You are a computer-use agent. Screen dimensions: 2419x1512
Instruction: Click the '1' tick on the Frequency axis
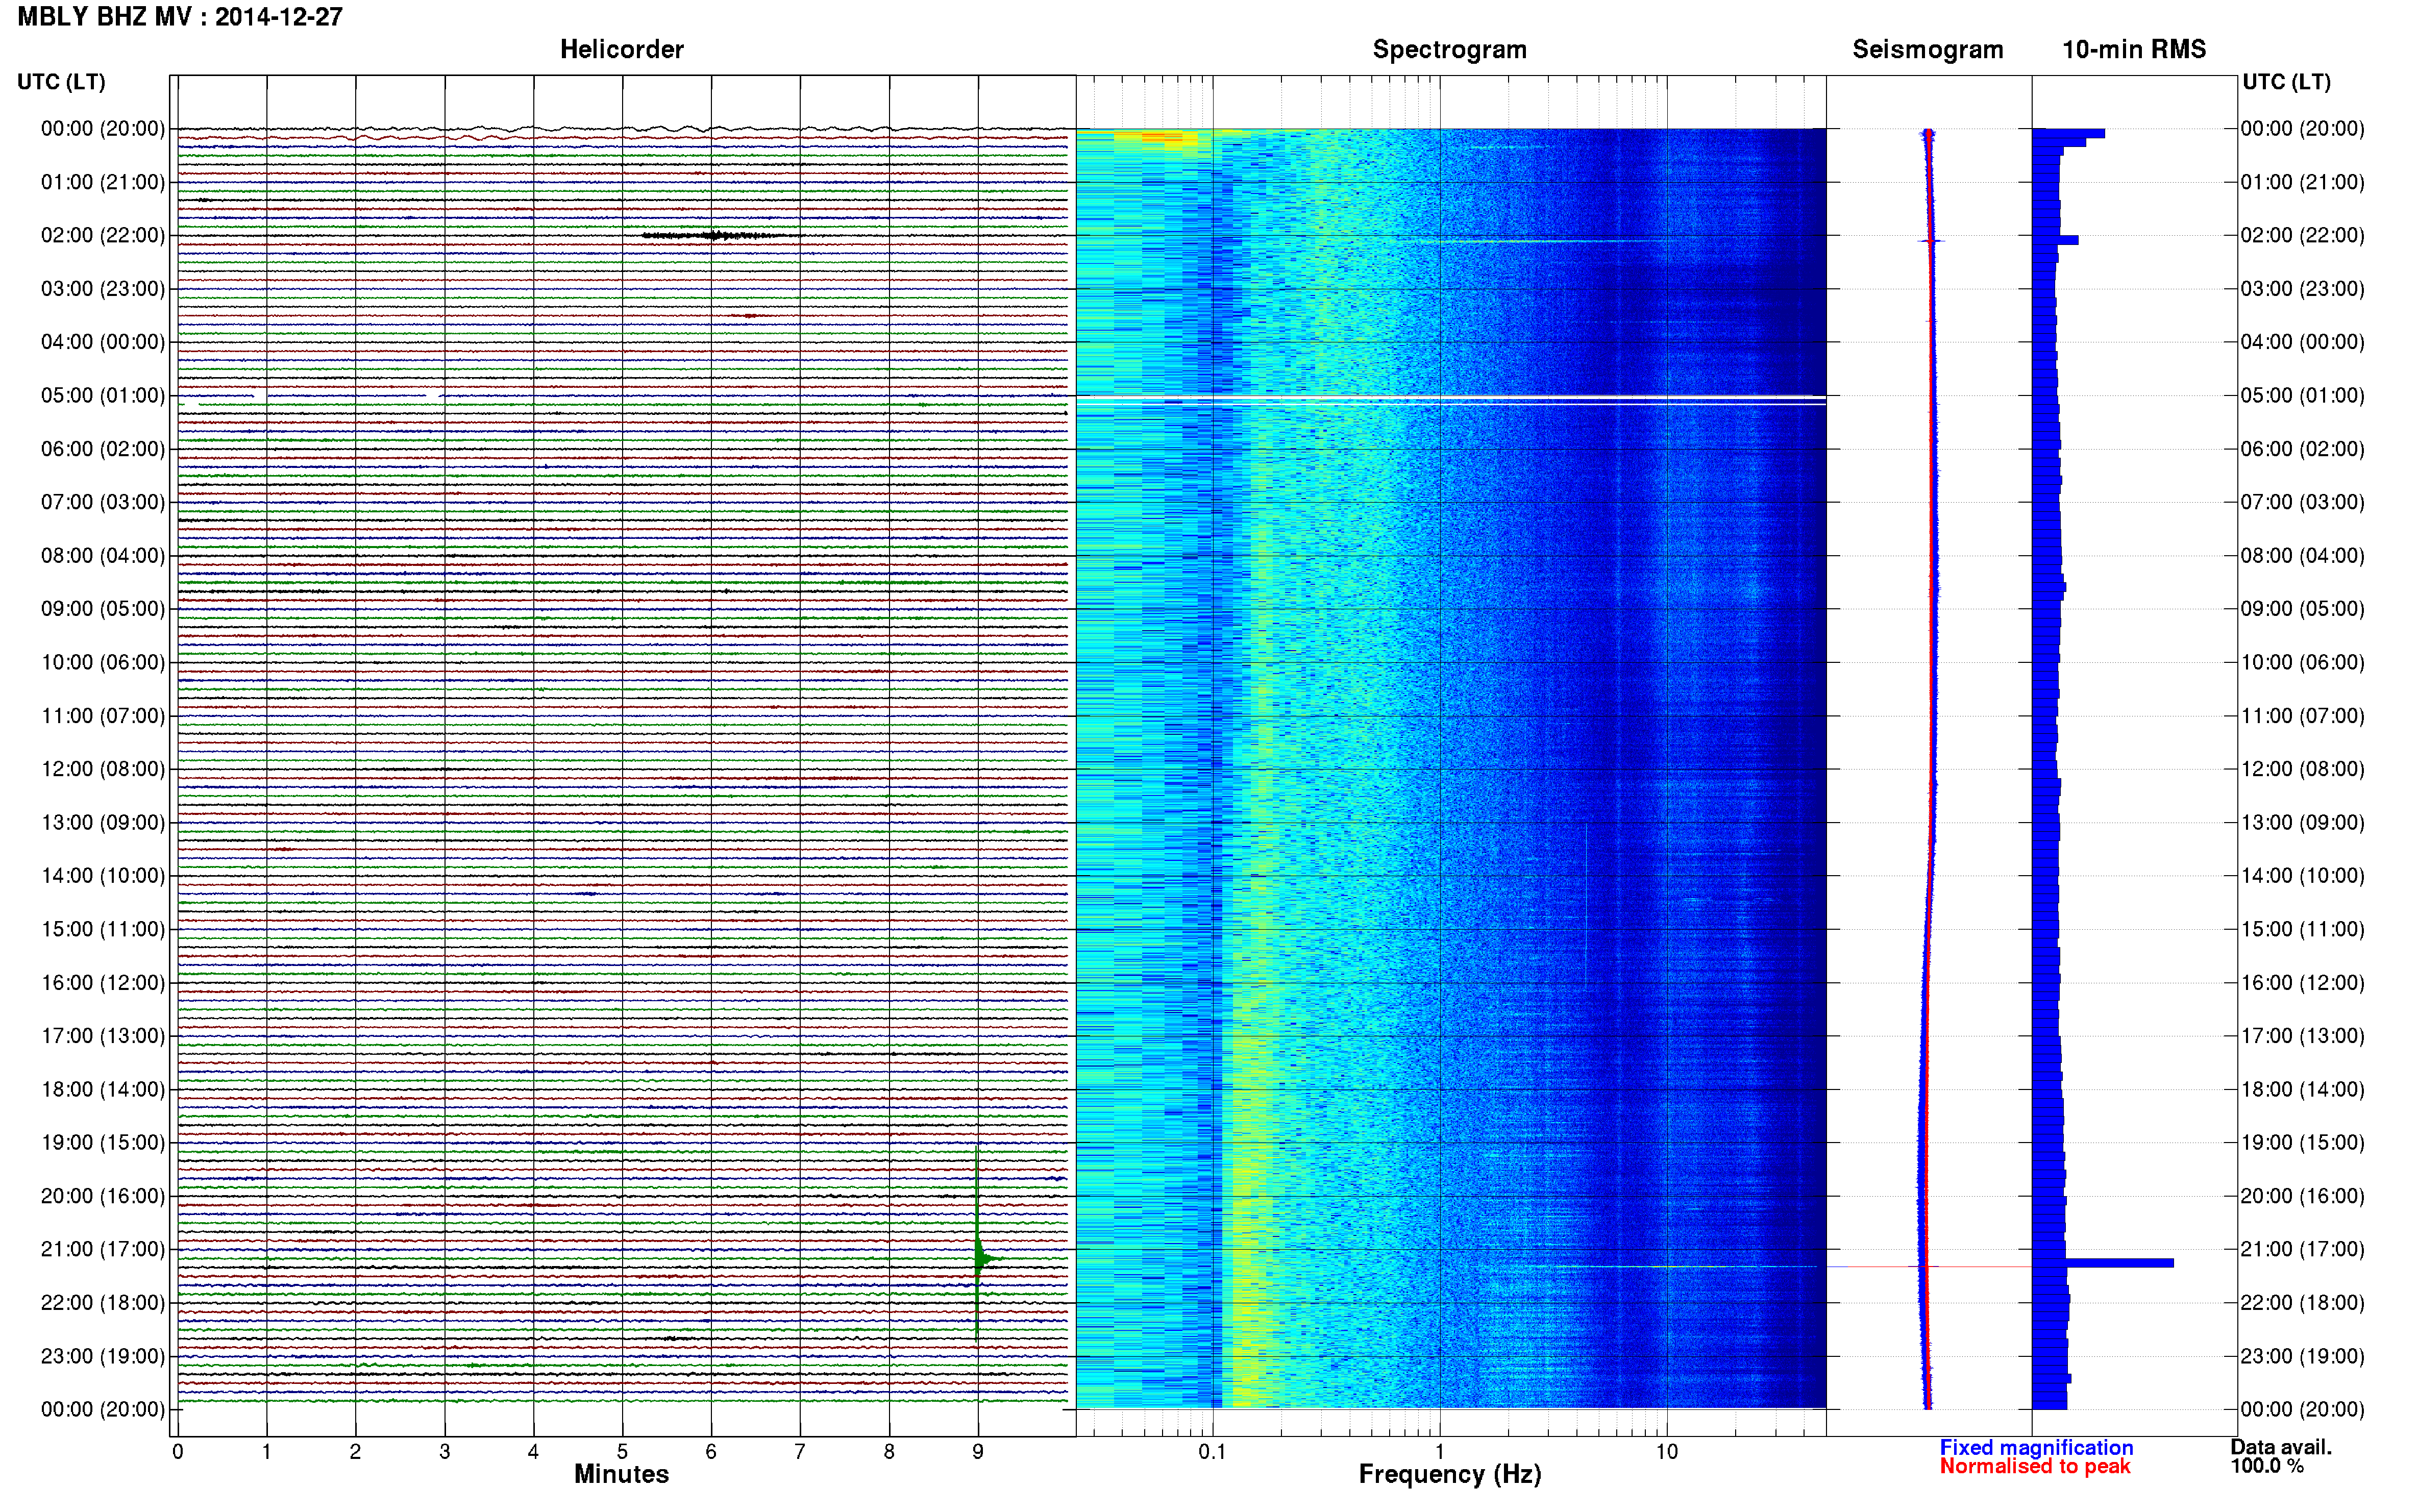pos(1440,1452)
